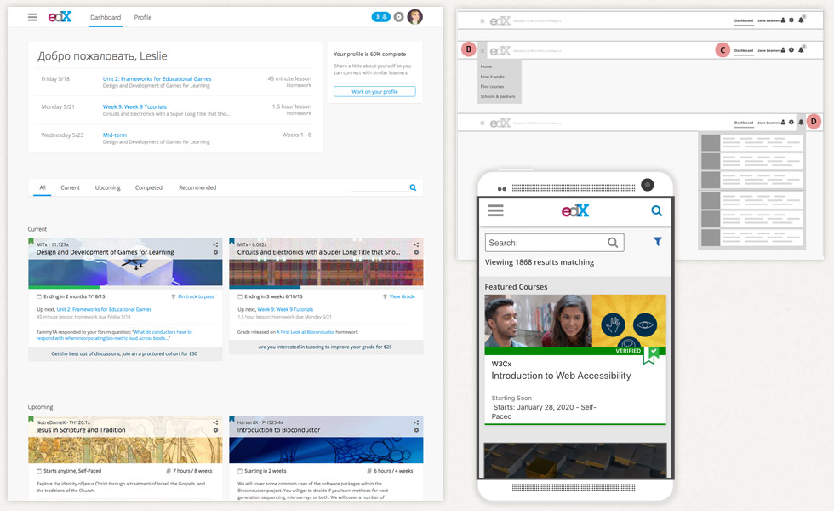Share the Circuits and Electronics course
This screenshot has height=511, width=834.
[x=416, y=245]
